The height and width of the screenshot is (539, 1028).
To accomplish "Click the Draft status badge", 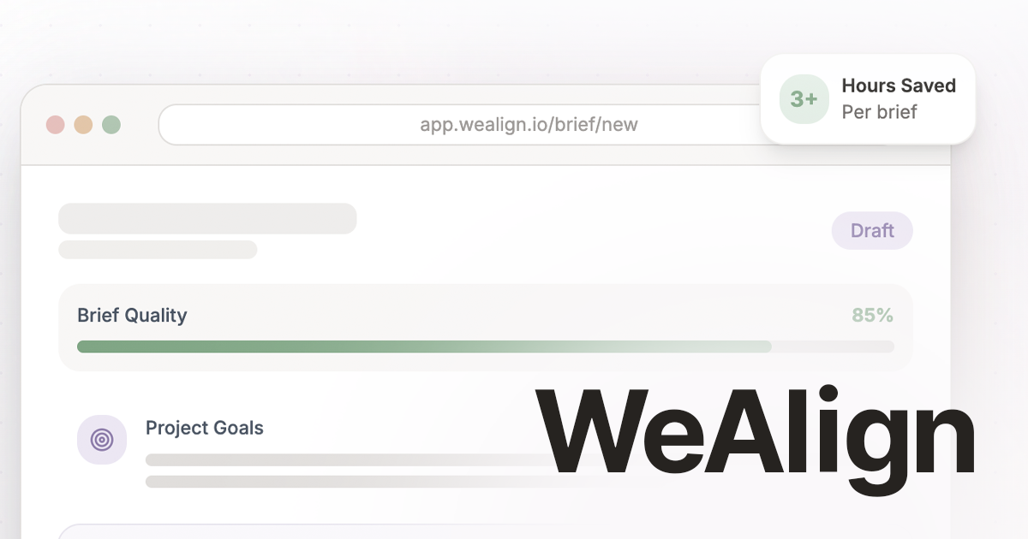I will tap(872, 231).
